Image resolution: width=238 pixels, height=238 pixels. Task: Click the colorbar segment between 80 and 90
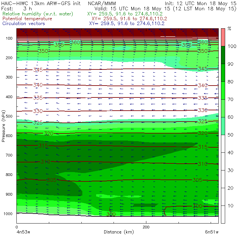point(223,73)
